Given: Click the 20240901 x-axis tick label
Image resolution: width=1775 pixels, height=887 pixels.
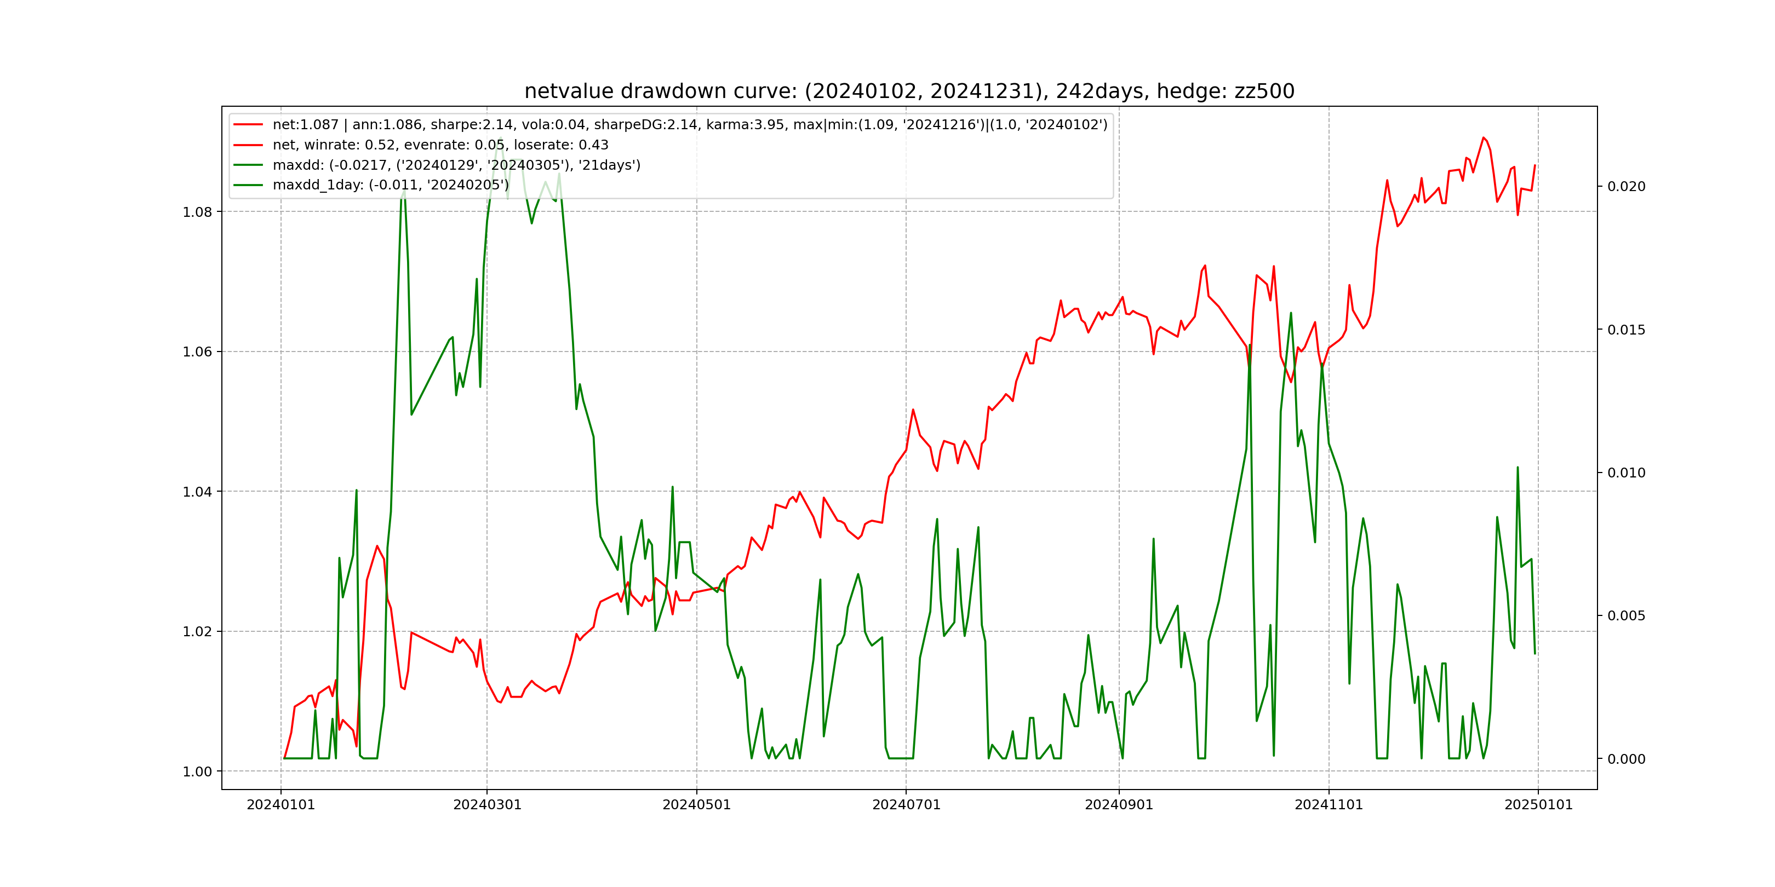Looking at the screenshot, I should (x=1118, y=805).
